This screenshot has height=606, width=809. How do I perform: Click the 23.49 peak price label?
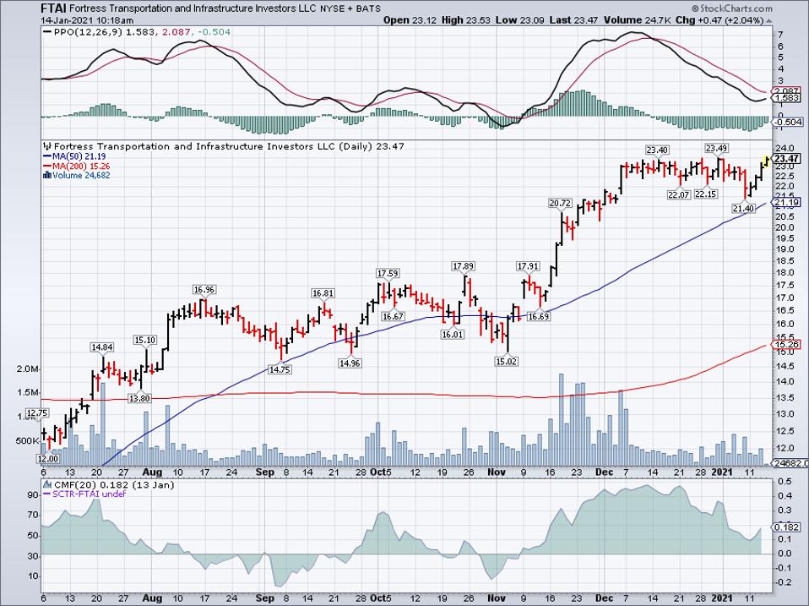click(717, 149)
